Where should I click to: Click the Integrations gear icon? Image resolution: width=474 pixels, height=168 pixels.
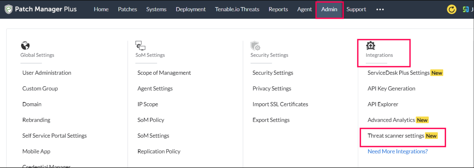[x=370, y=46]
